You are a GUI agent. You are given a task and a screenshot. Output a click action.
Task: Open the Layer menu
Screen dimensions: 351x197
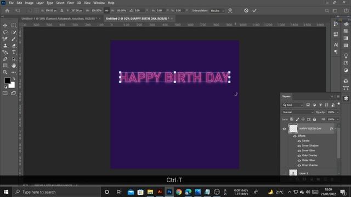point(40,3)
